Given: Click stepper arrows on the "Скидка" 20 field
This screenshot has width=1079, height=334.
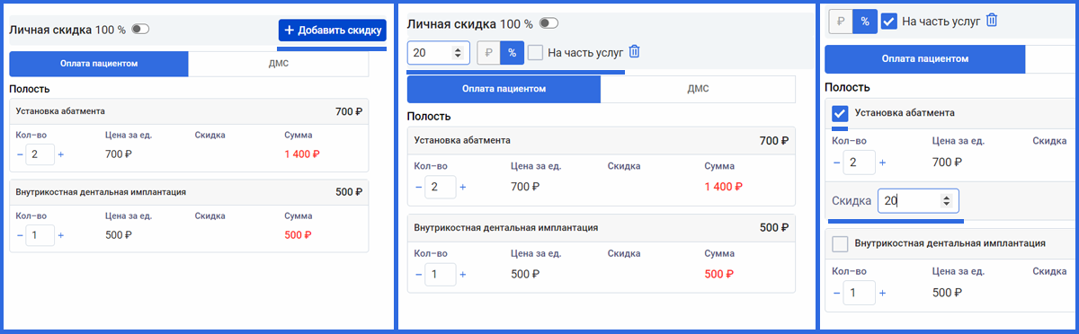Looking at the screenshot, I should [949, 201].
